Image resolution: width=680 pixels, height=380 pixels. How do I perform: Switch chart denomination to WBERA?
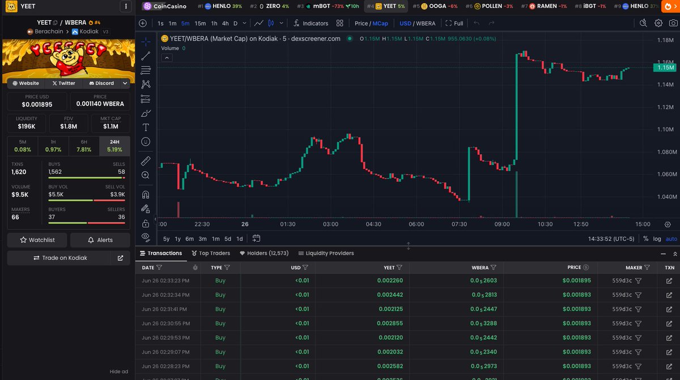click(x=425, y=23)
